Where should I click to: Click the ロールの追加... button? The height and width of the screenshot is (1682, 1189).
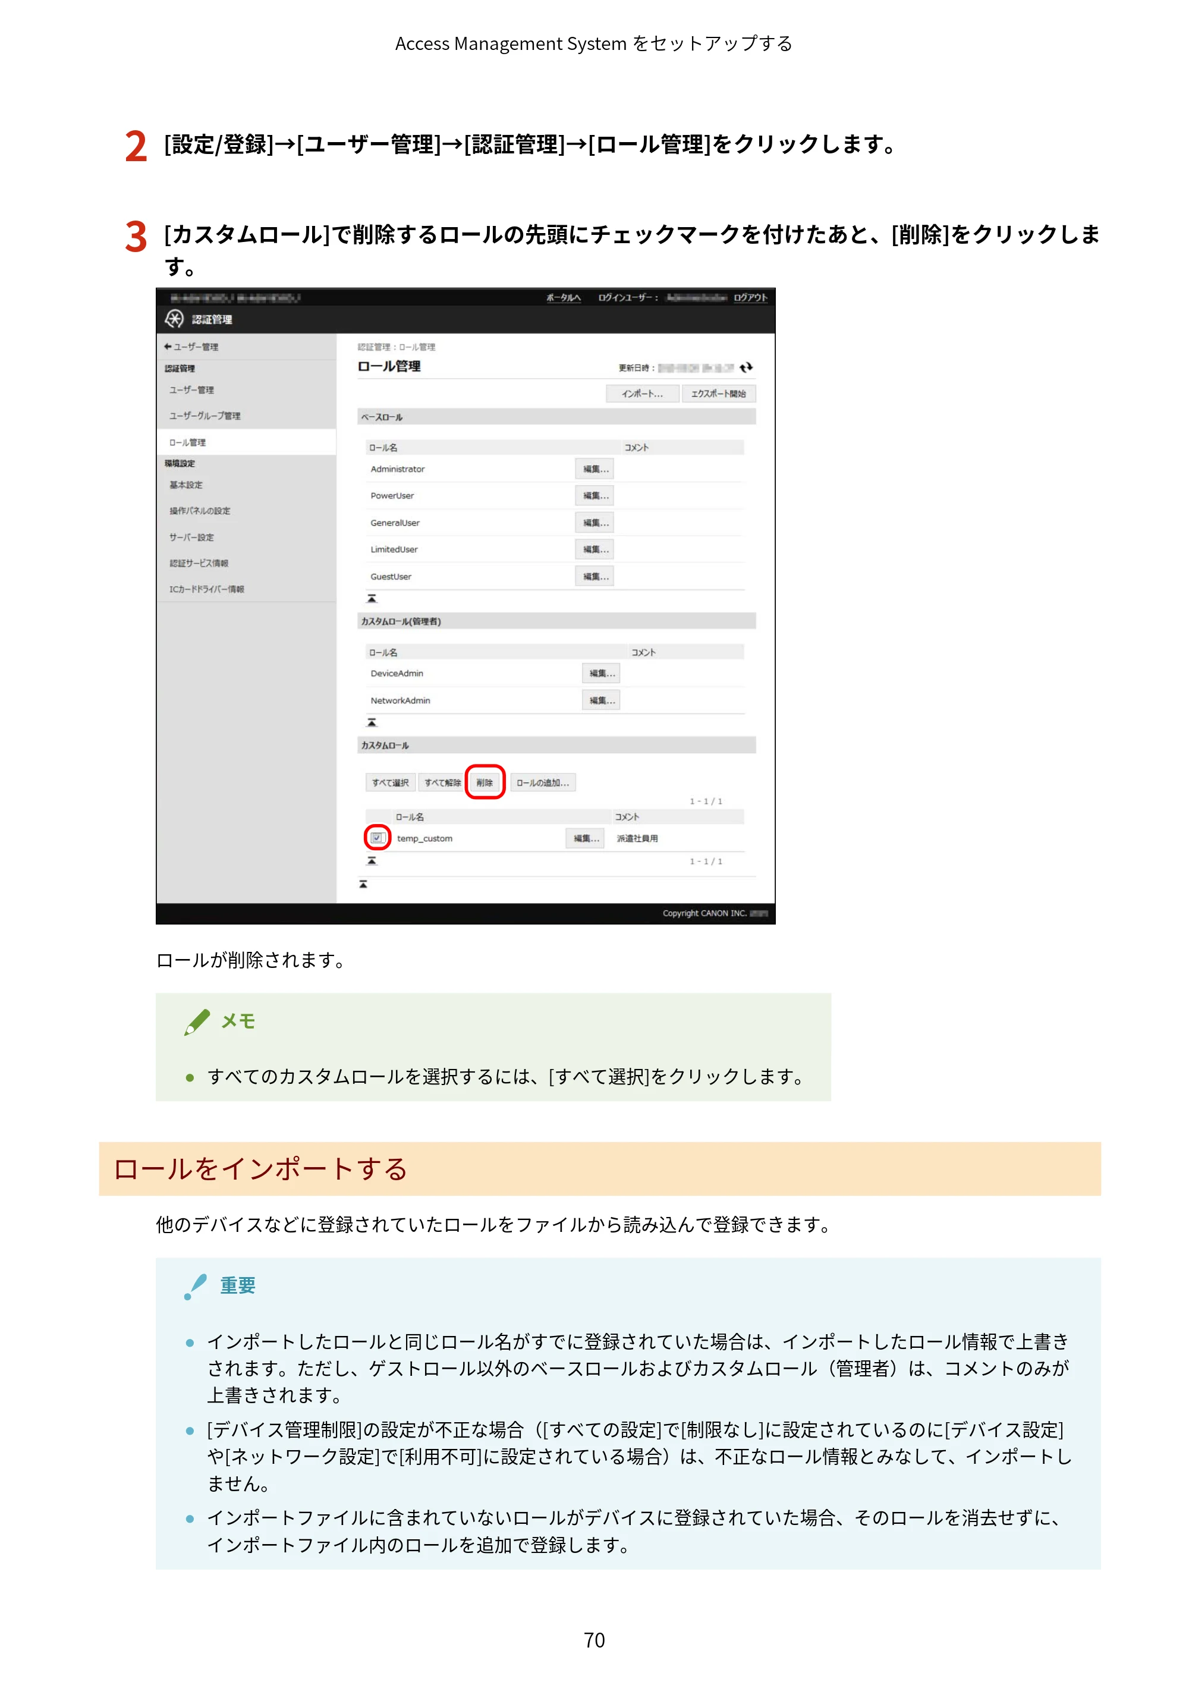click(x=543, y=782)
